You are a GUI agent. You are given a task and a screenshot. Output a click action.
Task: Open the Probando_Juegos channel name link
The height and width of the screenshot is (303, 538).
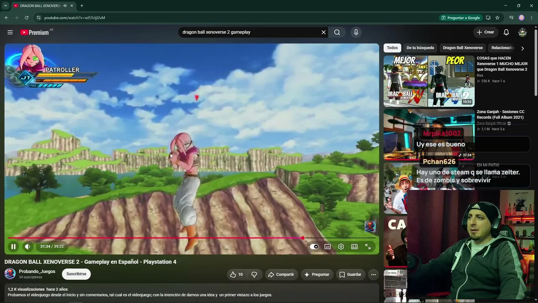(37, 271)
